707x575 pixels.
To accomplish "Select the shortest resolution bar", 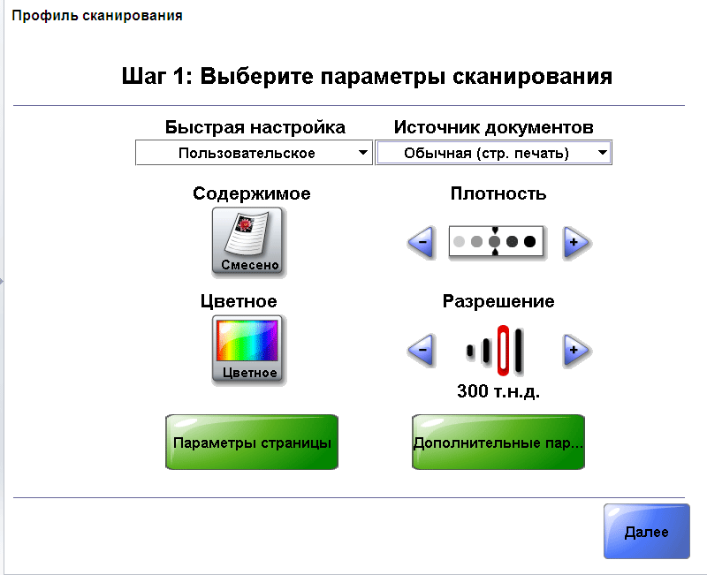I will tap(470, 352).
